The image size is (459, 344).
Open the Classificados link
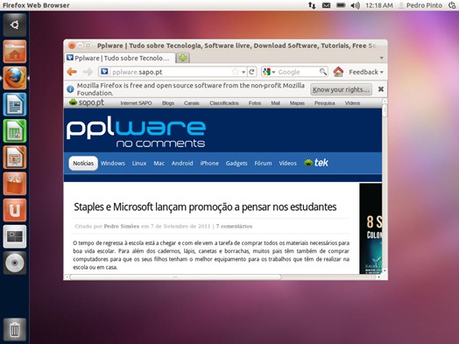tap(224, 103)
